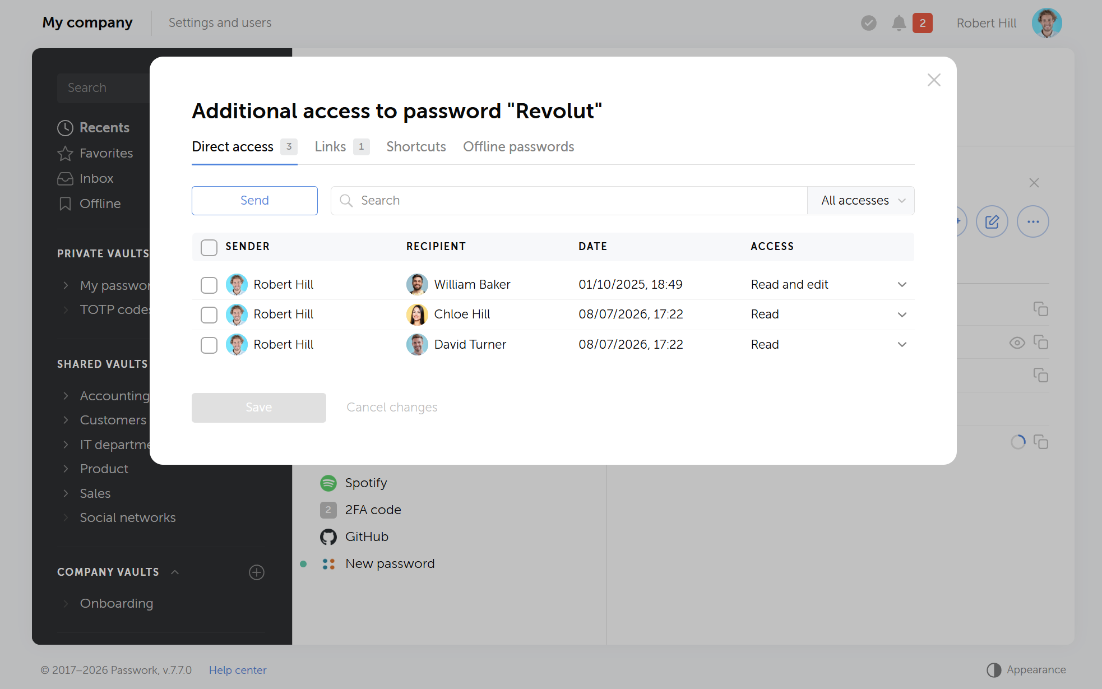Viewport: 1102px width, 689px height.
Task: Click David Turner recipient avatar
Action: [416, 344]
